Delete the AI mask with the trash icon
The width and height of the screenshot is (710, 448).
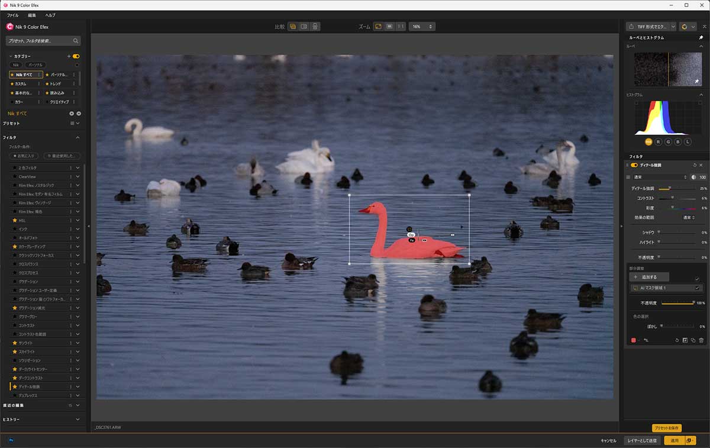pos(701,340)
